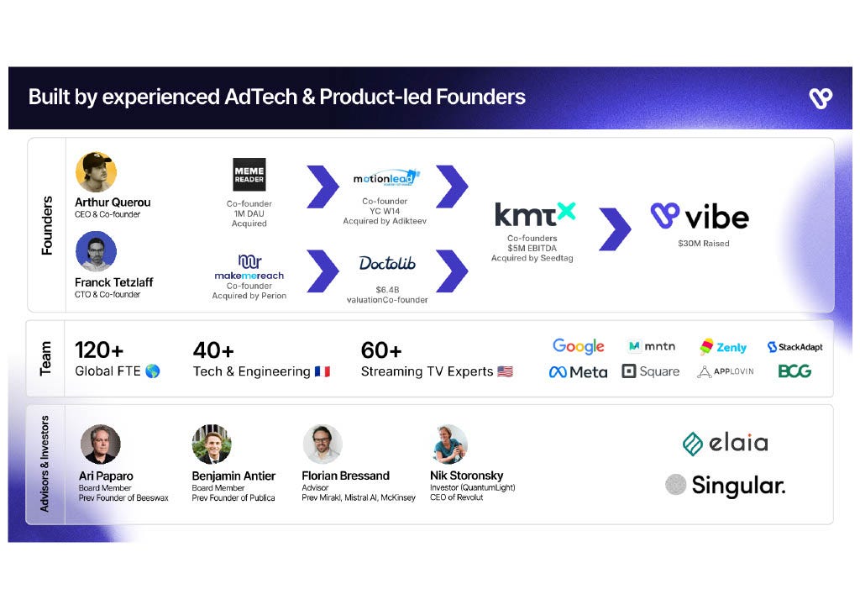The height and width of the screenshot is (610, 860).
Task: Select the motionlead logo
Action: (386, 178)
